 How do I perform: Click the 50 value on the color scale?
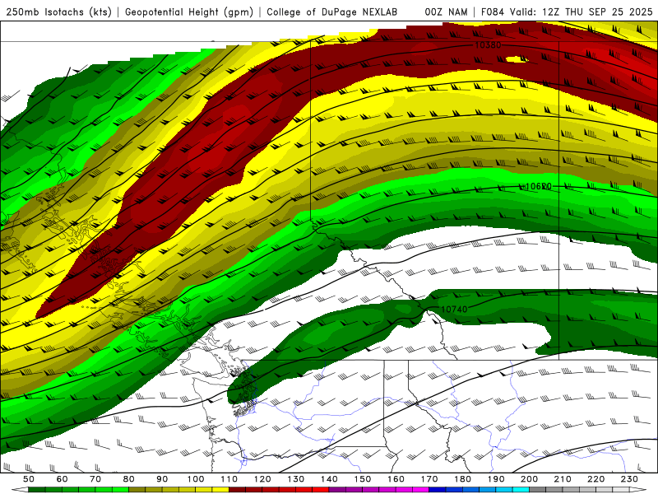point(29,479)
